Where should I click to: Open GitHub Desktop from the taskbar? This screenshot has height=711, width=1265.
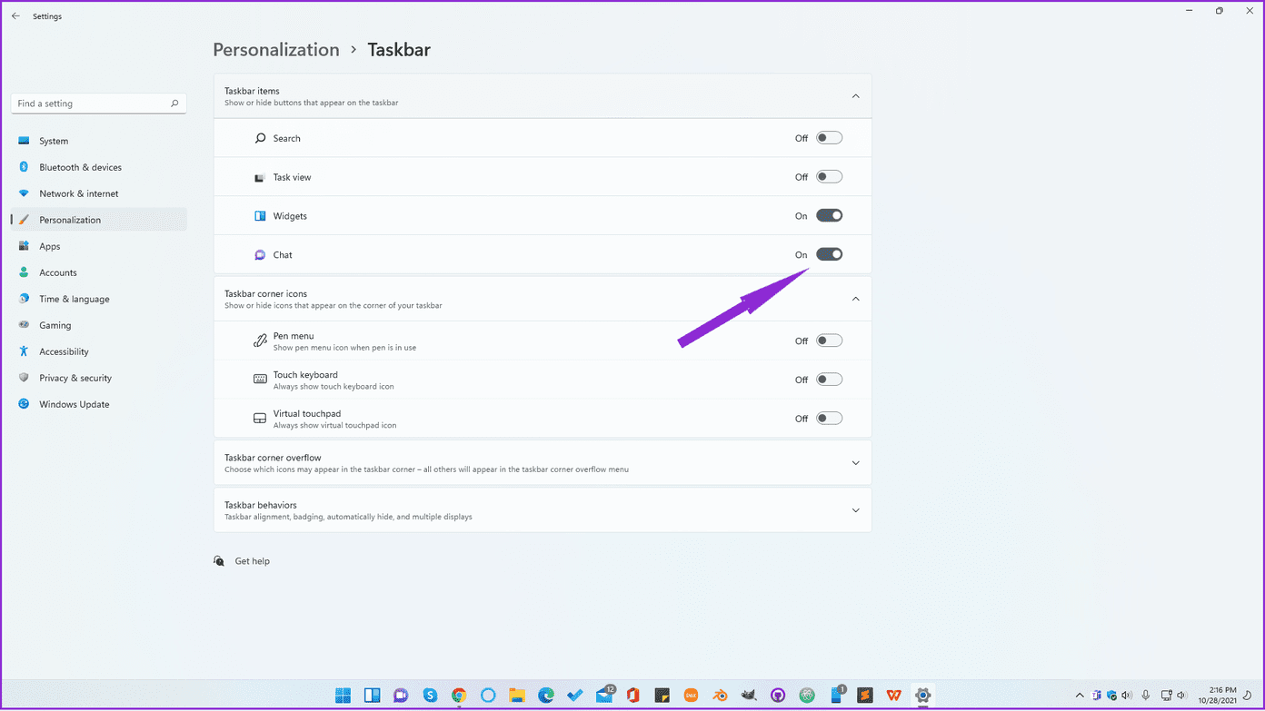coord(778,696)
